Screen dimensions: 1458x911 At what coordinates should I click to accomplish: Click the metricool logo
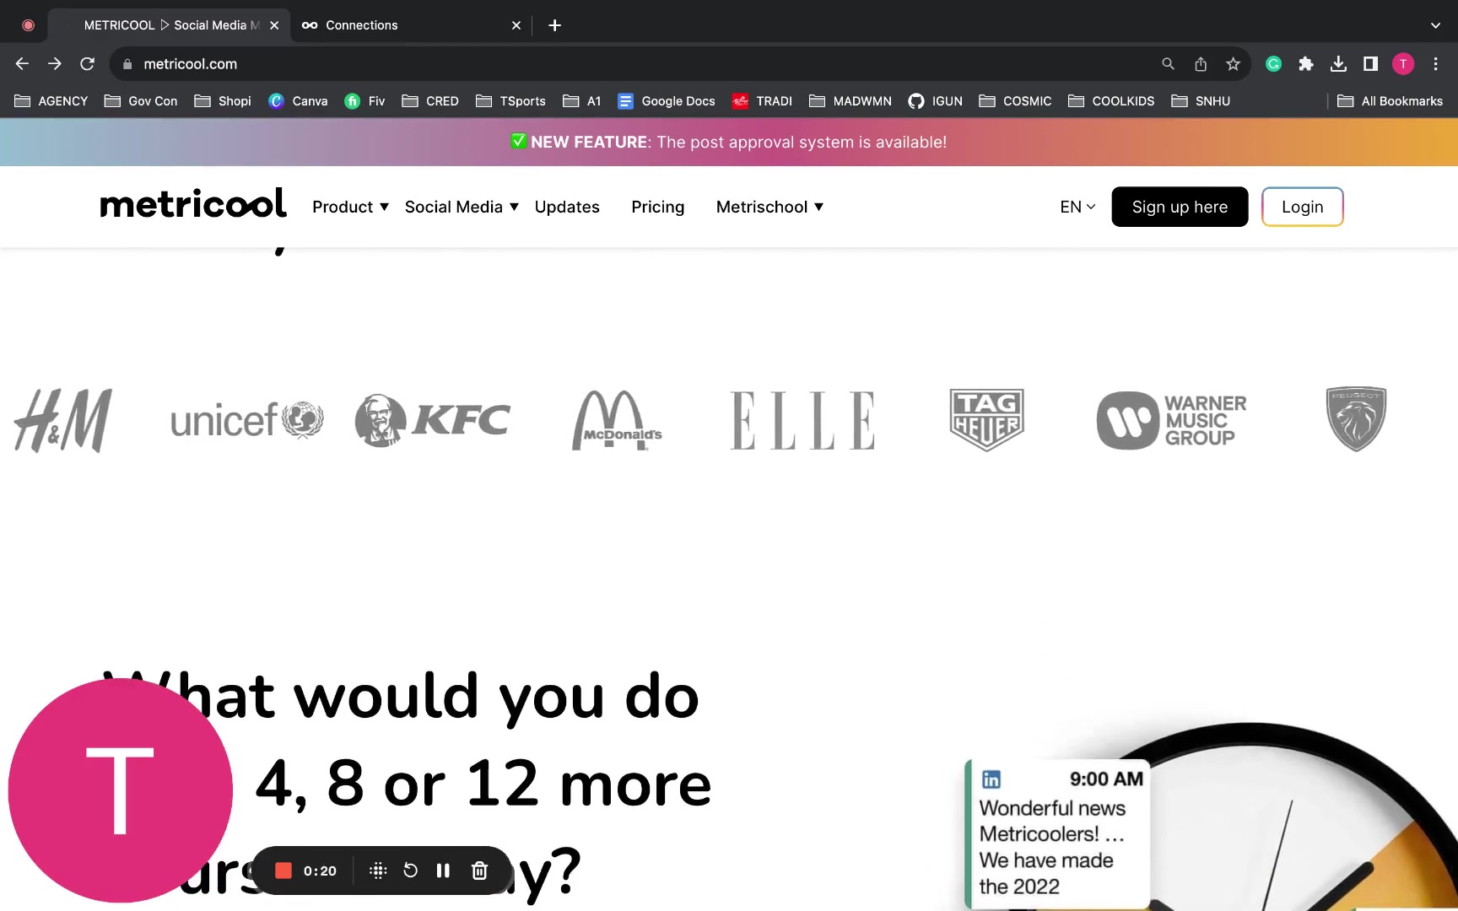[193, 204]
